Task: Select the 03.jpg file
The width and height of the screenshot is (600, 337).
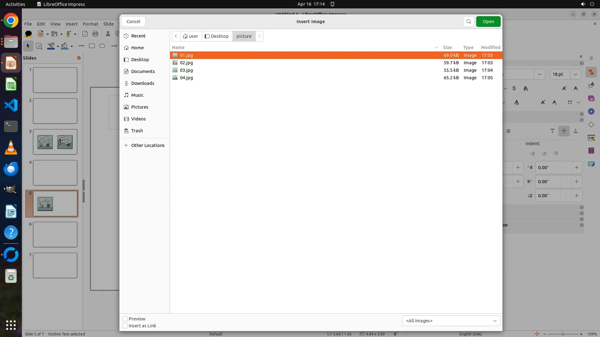Action: click(x=186, y=70)
